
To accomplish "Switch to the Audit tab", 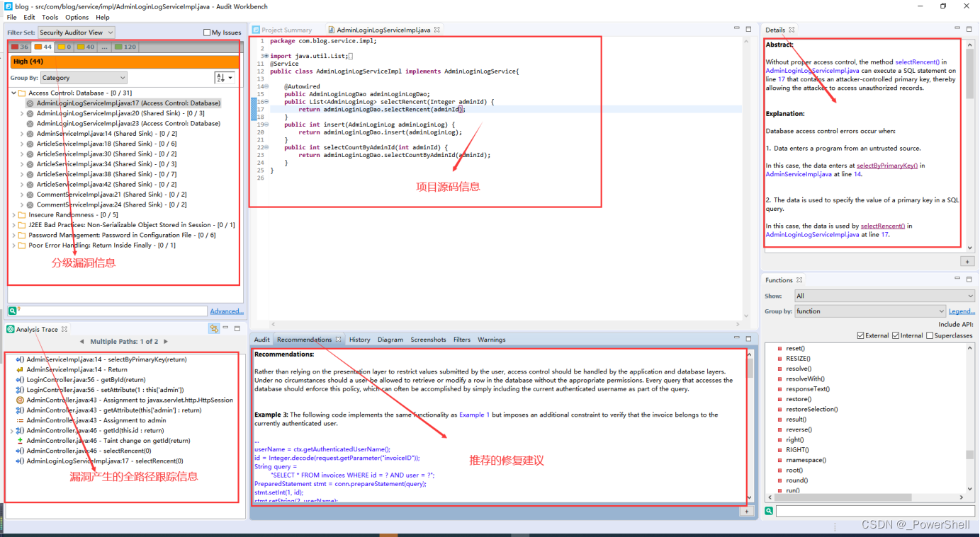I will 262,340.
